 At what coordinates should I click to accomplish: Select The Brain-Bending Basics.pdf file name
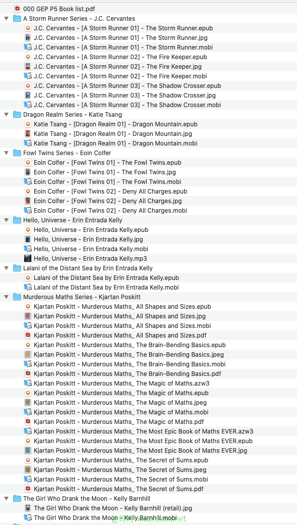(127, 373)
